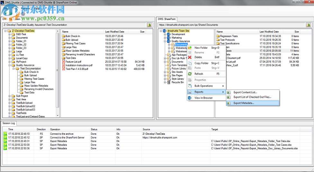The height and width of the screenshot is (172, 314).
Task: Select Export Metadata... submenu entry
Action: point(253,103)
